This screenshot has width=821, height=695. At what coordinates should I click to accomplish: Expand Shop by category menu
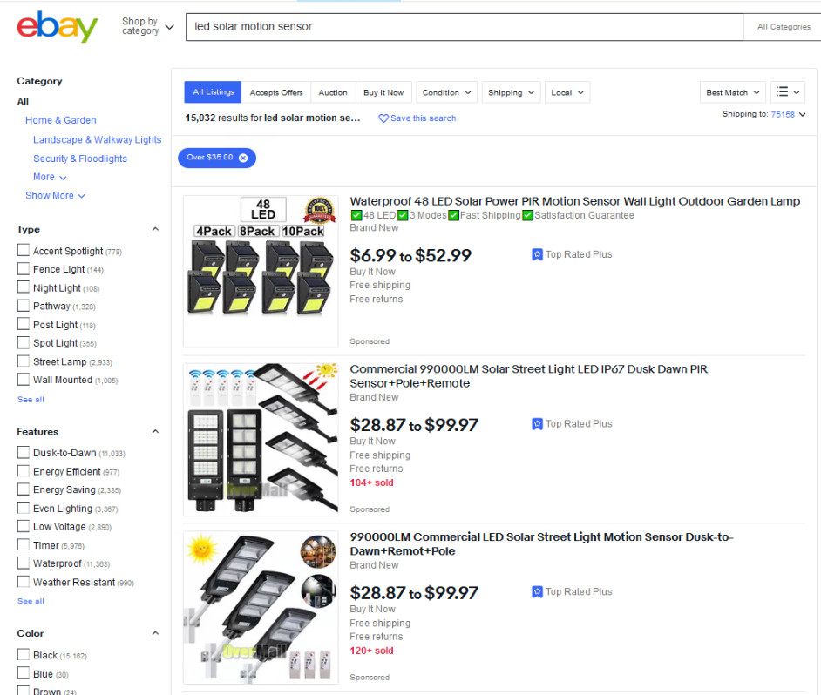pos(147,26)
